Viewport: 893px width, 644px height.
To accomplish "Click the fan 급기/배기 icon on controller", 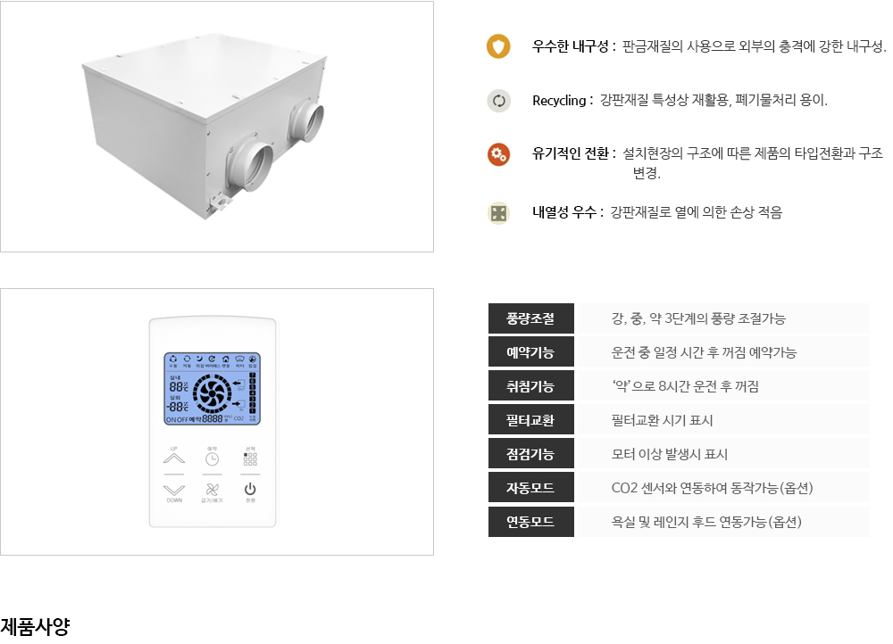I will [212, 491].
